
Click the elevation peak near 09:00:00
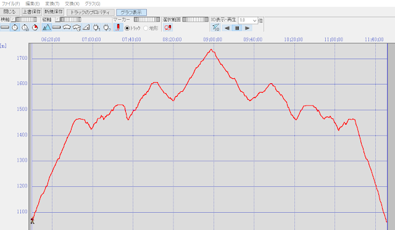(x=211, y=50)
